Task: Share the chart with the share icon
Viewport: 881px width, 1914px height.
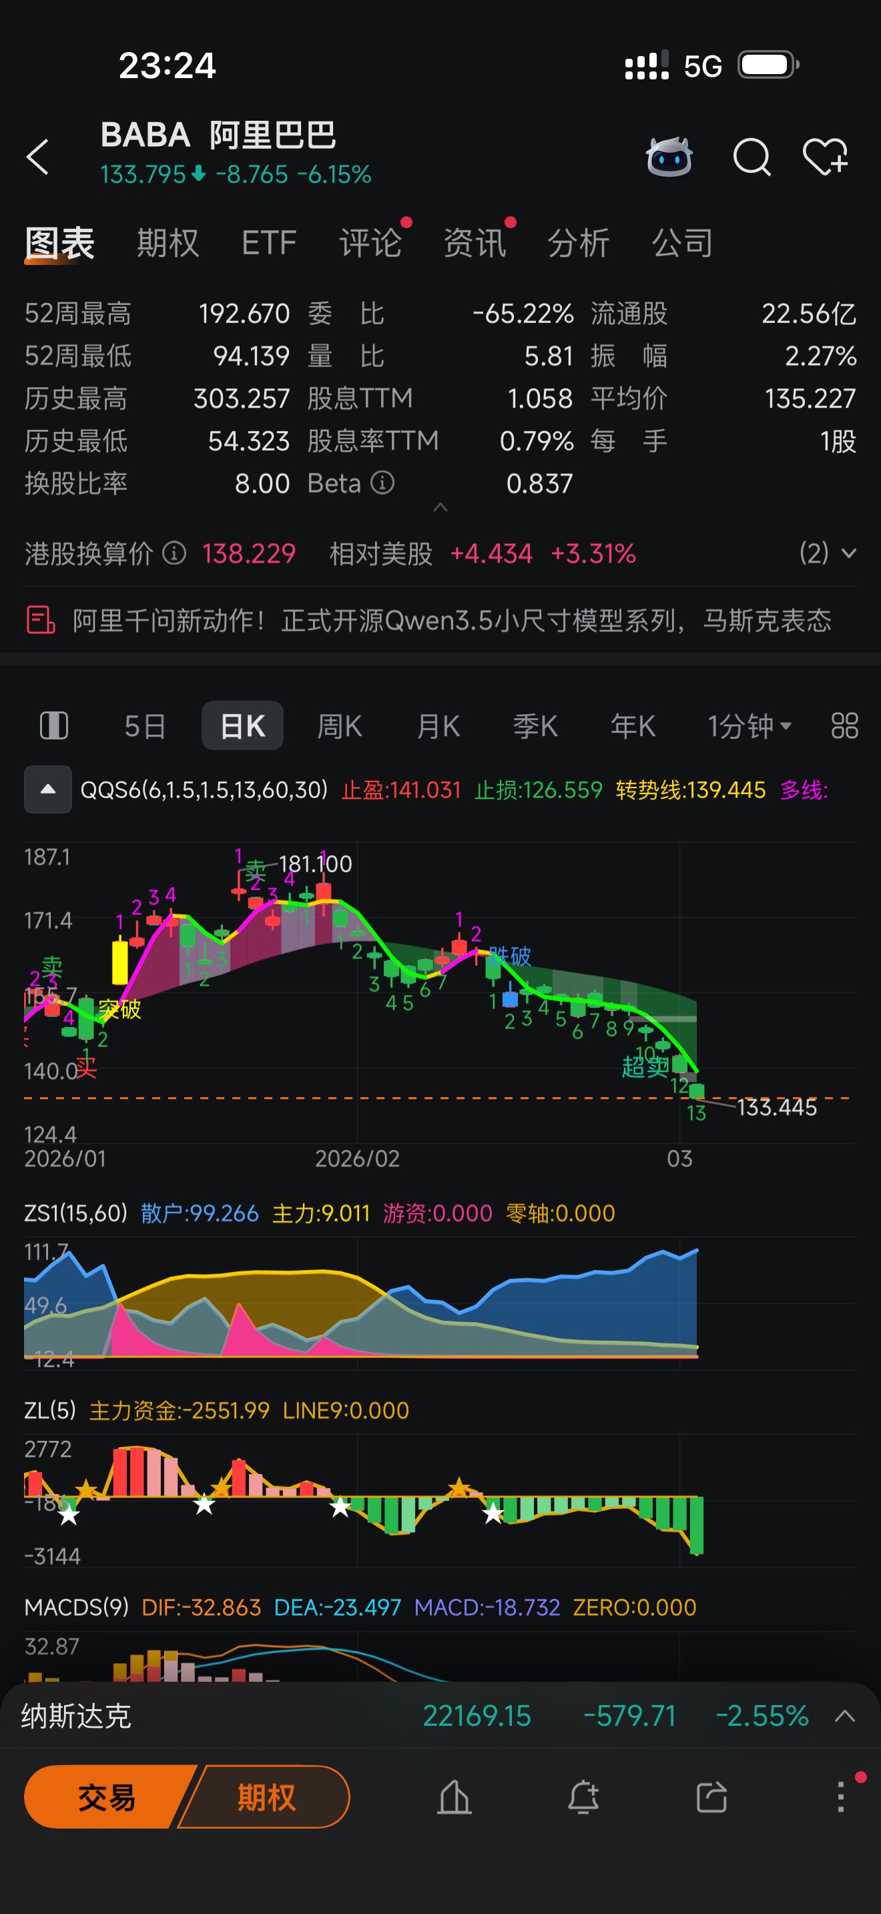Action: pyautogui.click(x=711, y=1797)
